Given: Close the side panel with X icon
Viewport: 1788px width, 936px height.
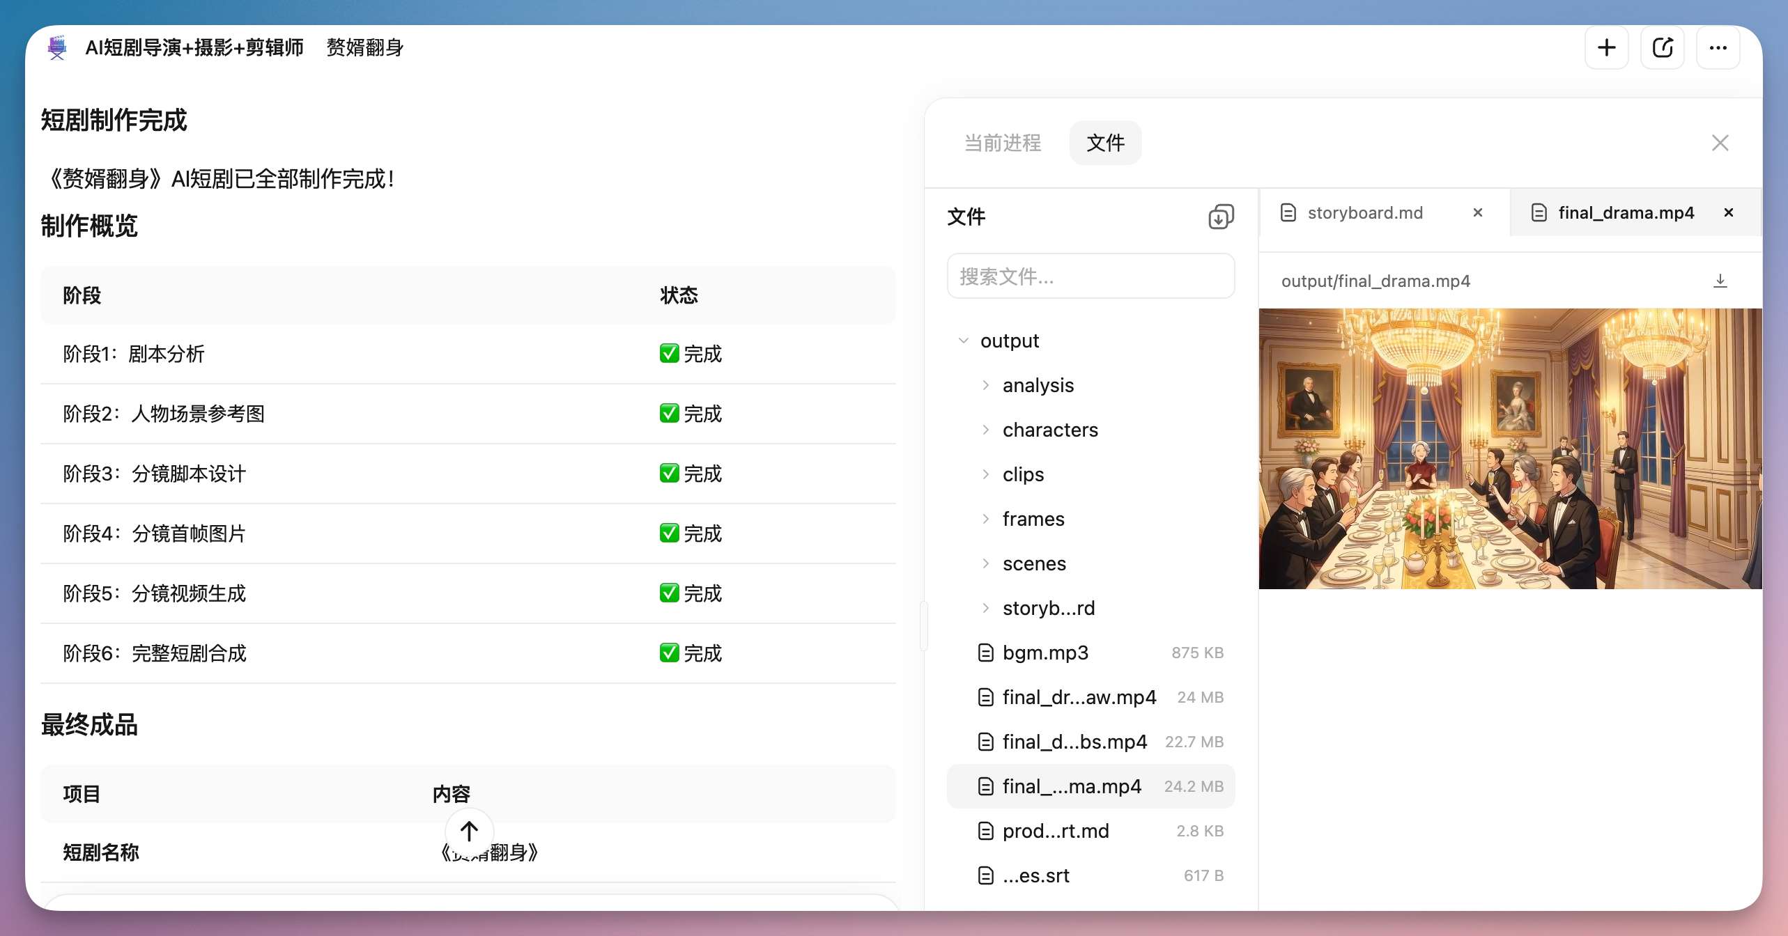Looking at the screenshot, I should [1720, 143].
